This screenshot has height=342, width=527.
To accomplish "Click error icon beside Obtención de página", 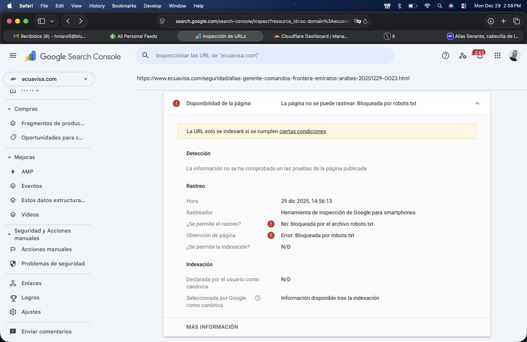I will pos(271,235).
